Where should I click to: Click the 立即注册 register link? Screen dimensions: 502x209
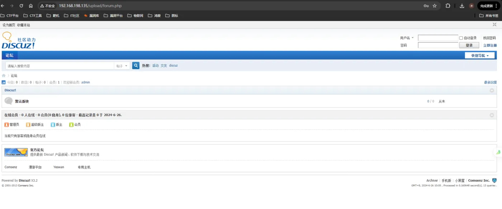pos(490,46)
